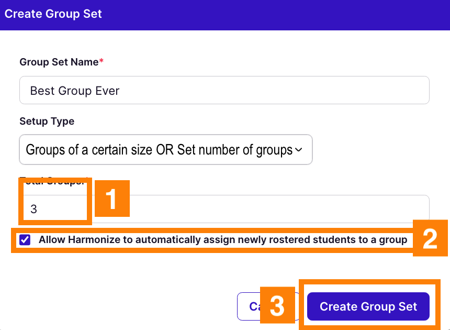Click the orange number 3 badge
This screenshot has width=450, height=330.
point(276,306)
